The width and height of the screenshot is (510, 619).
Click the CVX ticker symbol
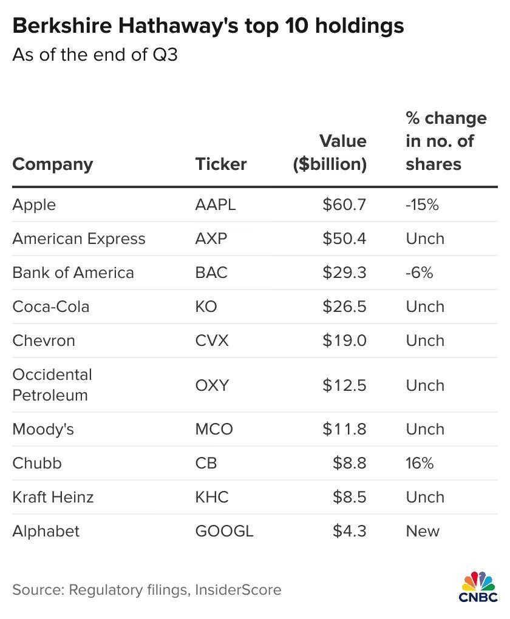[x=212, y=340]
